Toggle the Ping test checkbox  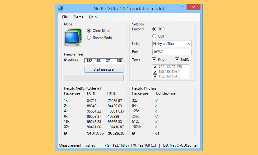pyautogui.click(x=154, y=60)
